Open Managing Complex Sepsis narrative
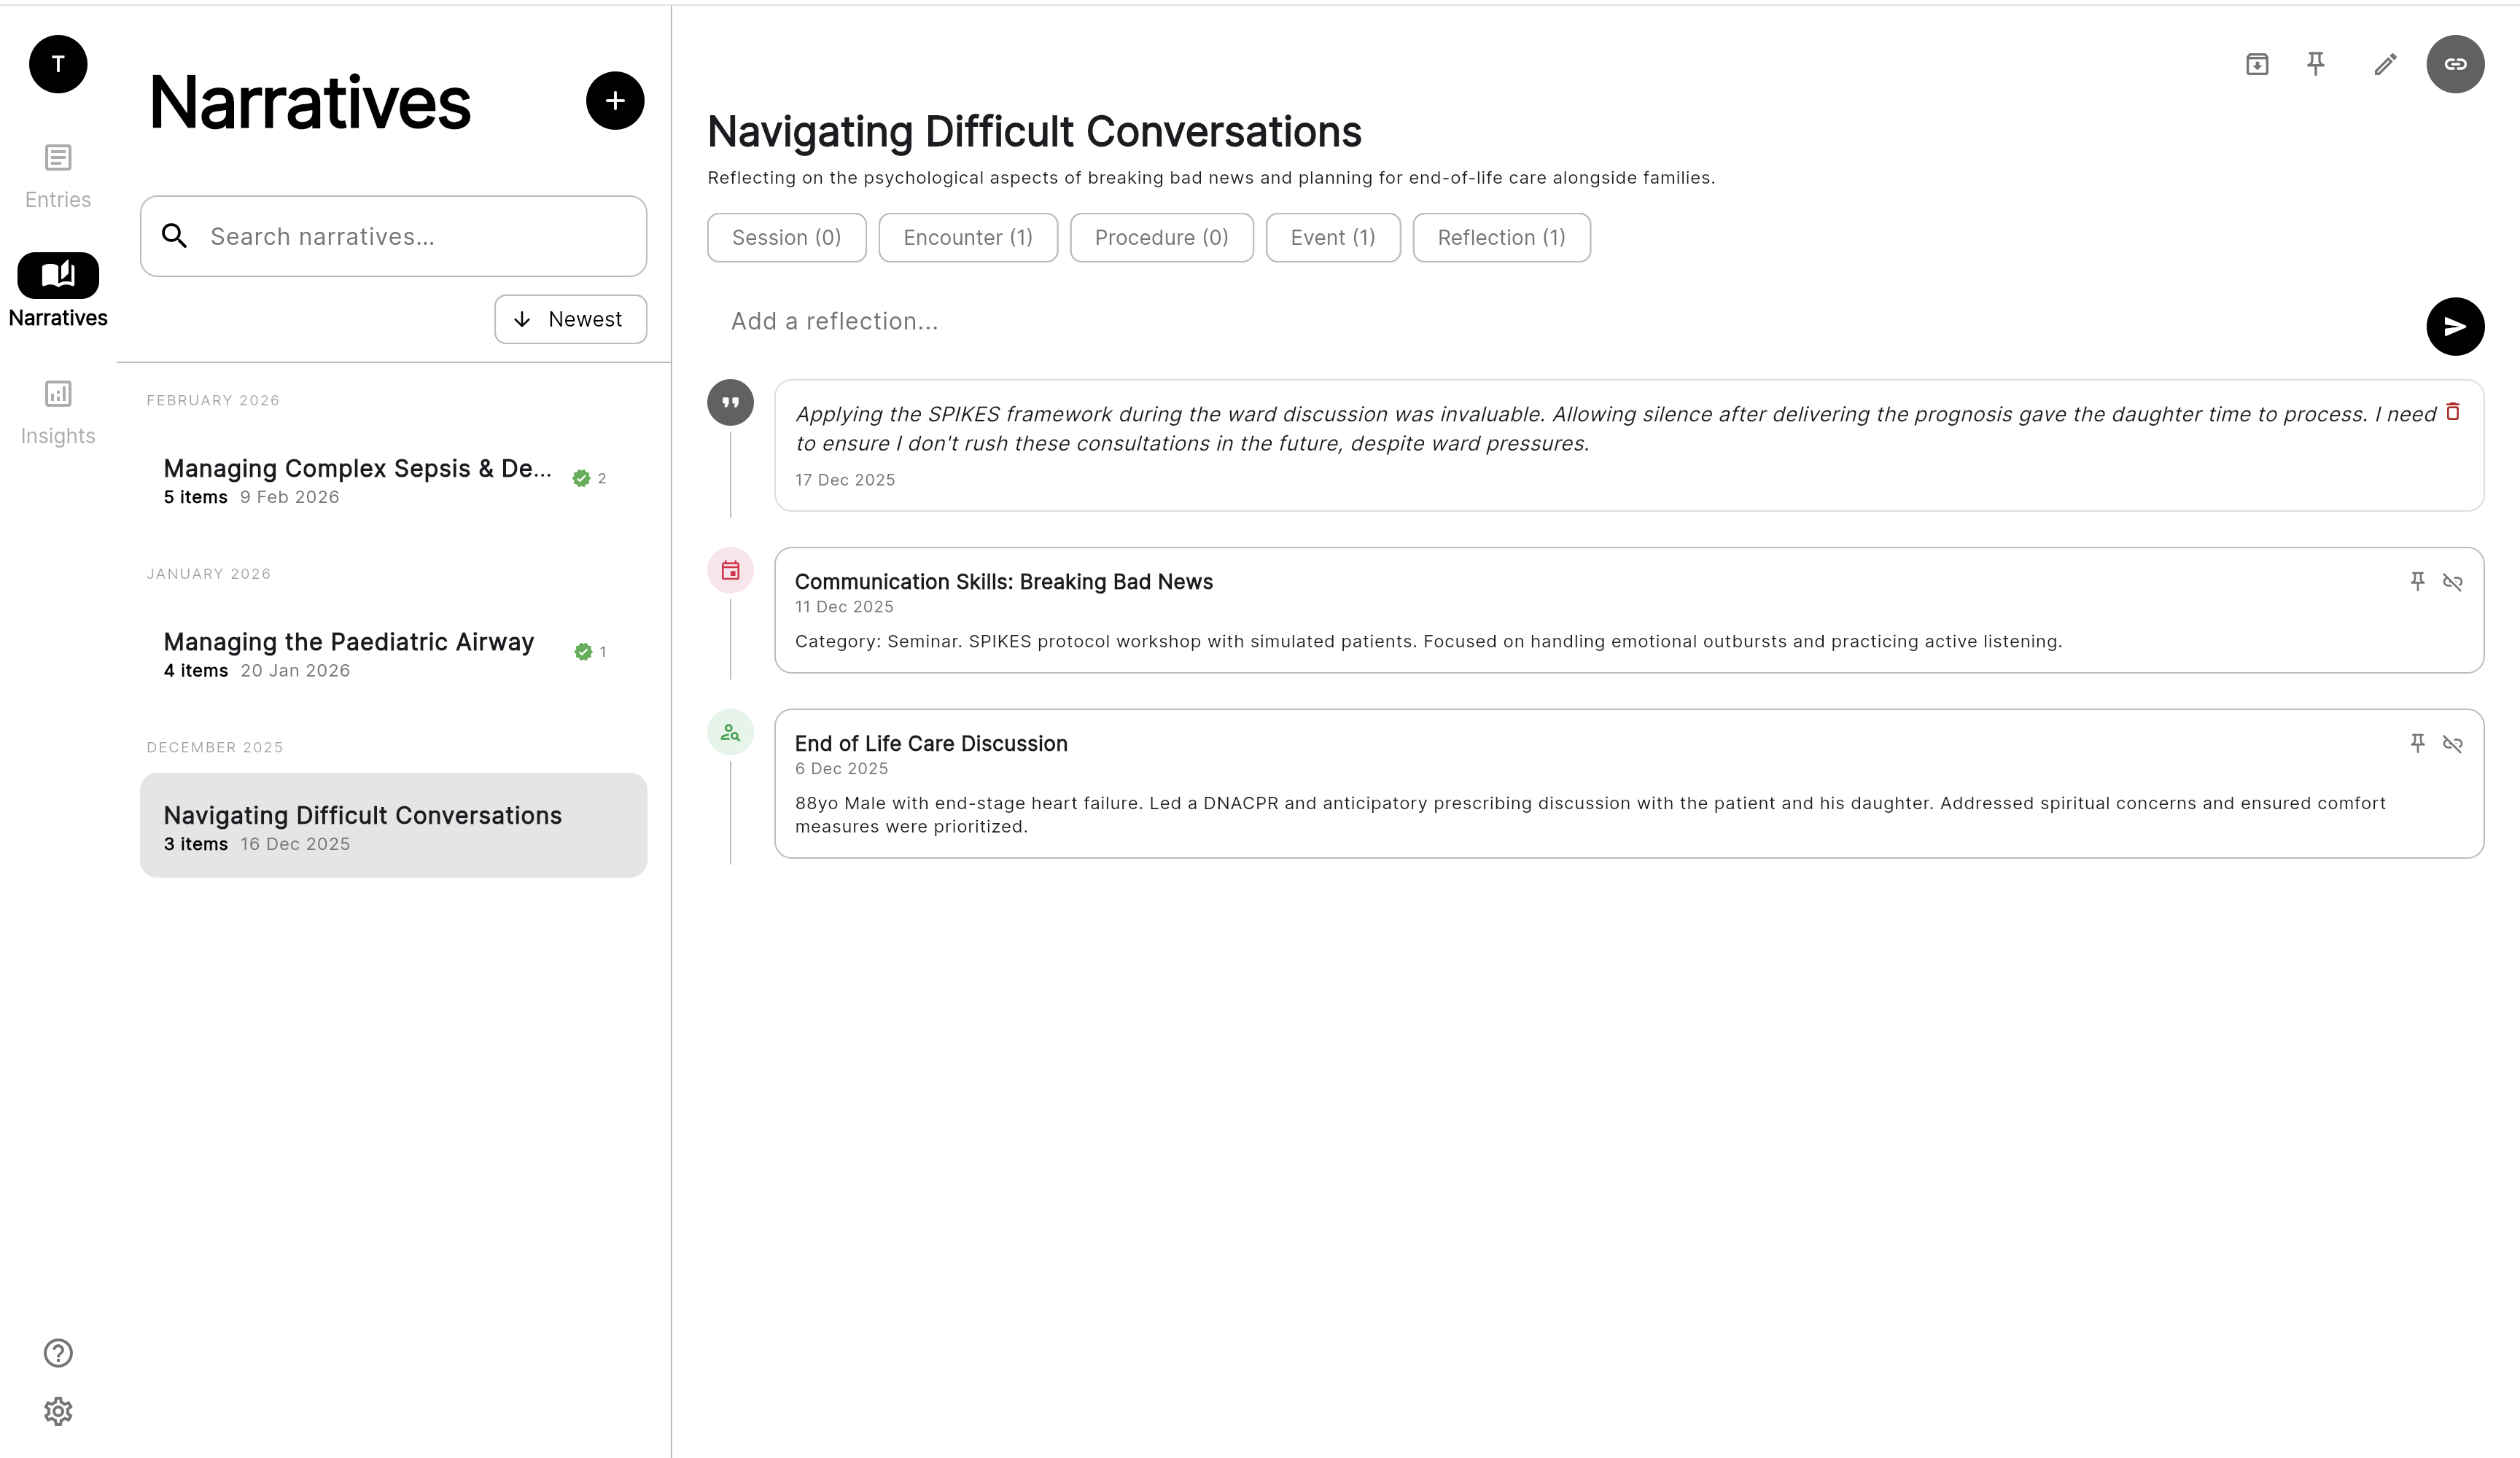The image size is (2520, 1458). tap(357, 480)
